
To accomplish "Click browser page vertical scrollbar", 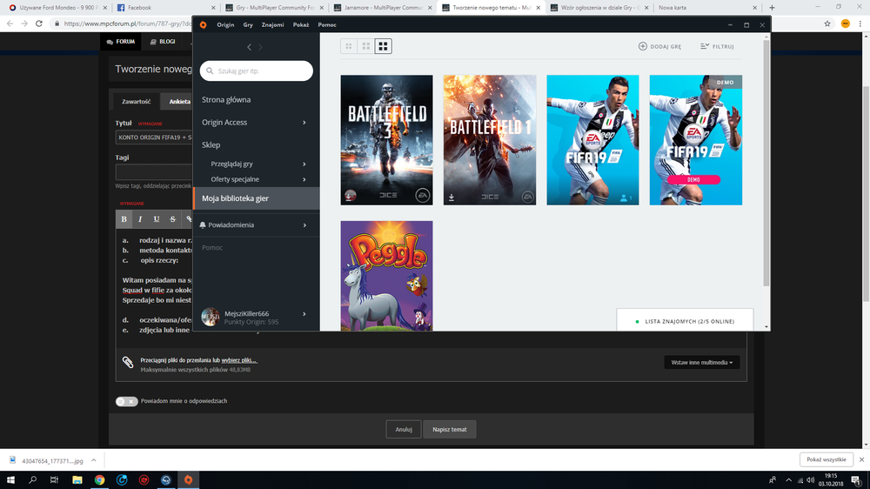I will (x=866, y=194).
